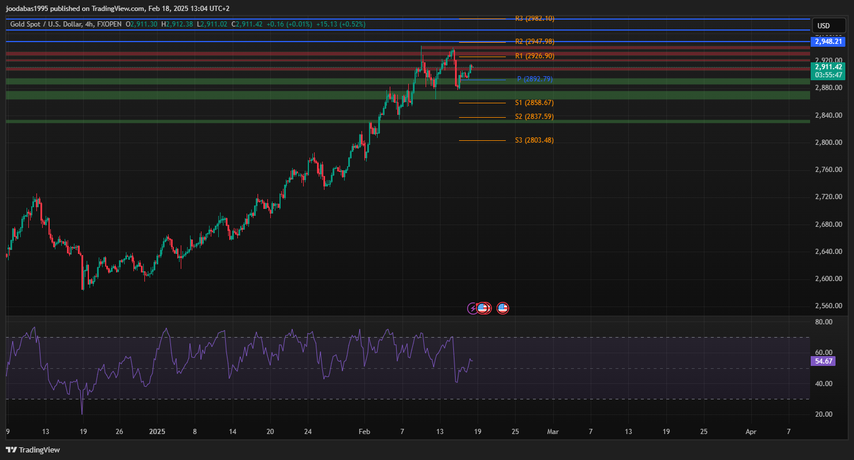Select the R2 (2947.98) pivot label

coord(534,42)
